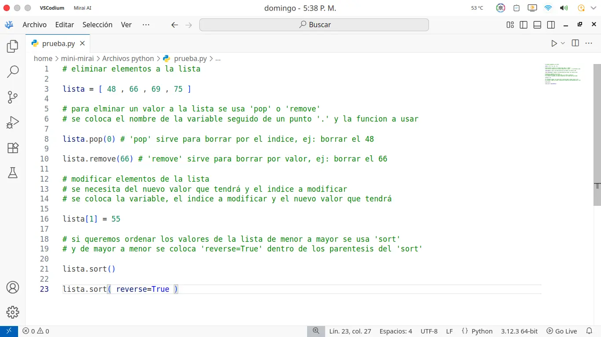The height and width of the screenshot is (337, 601).
Task: Click the zoom magnifier status bar icon
Action: coord(316,331)
